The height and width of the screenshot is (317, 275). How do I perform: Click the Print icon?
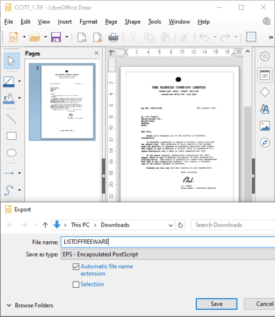tap(114, 37)
